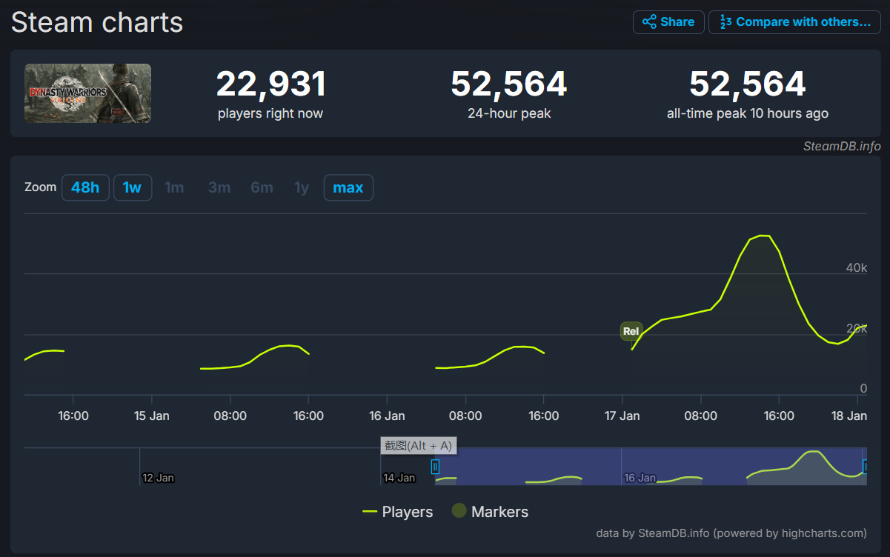Open Compare with others

pyautogui.click(x=794, y=22)
